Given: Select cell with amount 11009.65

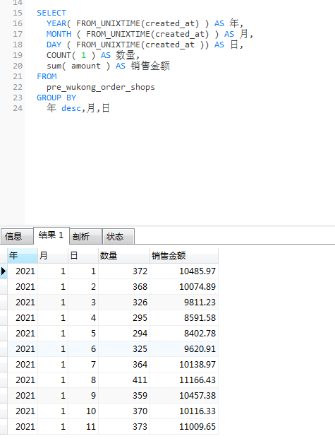Looking at the screenshot, I should point(184,427).
